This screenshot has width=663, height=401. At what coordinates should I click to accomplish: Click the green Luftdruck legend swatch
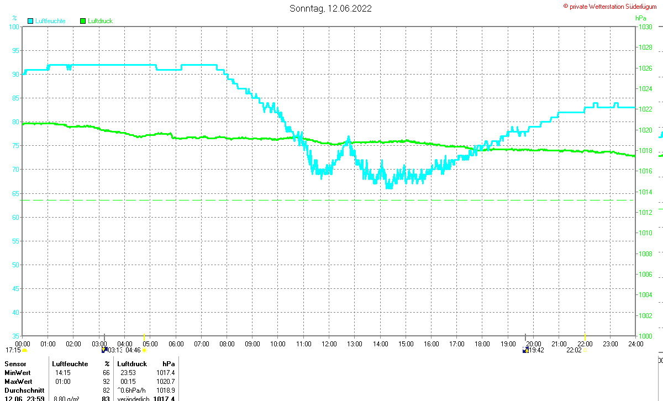[83, 21]
